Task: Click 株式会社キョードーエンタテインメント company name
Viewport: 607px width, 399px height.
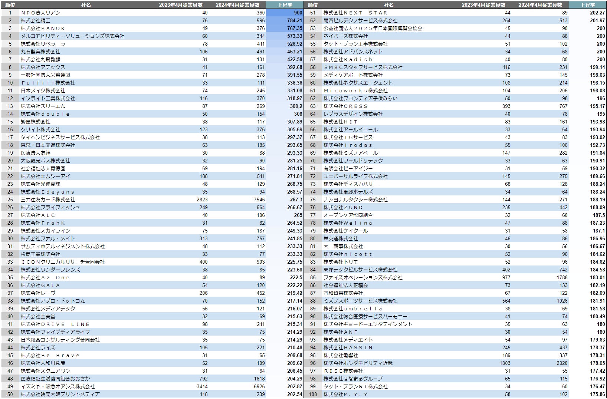Action: 368,324
